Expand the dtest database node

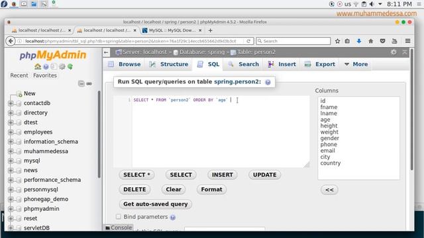[x=11, y=122]
